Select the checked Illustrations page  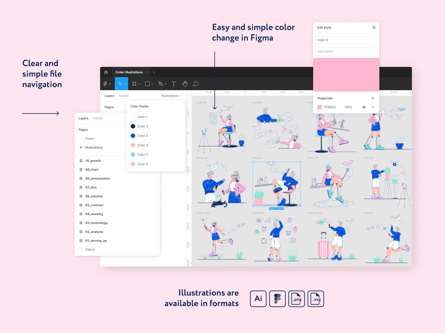coord(94,147)
